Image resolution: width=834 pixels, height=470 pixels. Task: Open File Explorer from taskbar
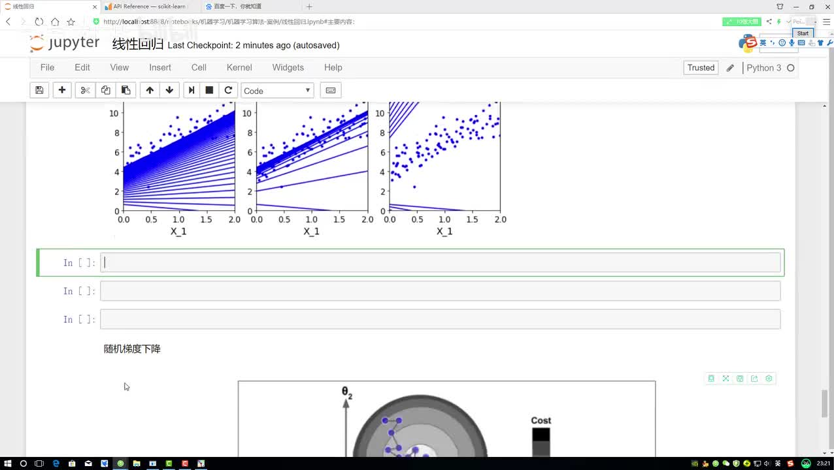(x=137, y=463)
